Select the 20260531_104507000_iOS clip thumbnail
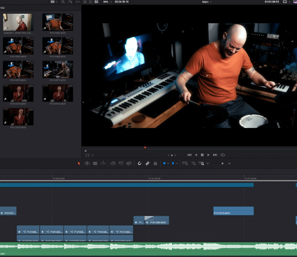Image resolution: width=297 pixels, height=257 pixels. tap(18, 22)
